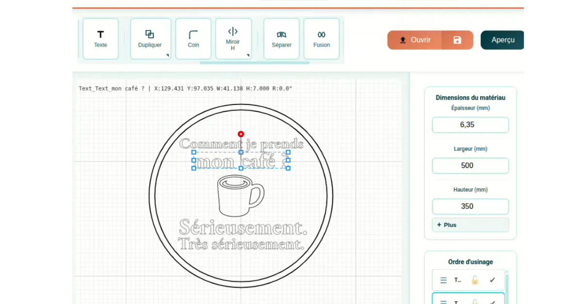582x304 pixels.
Task: Open the Dupliquer dropdown arrow
Action: [167, 56]
